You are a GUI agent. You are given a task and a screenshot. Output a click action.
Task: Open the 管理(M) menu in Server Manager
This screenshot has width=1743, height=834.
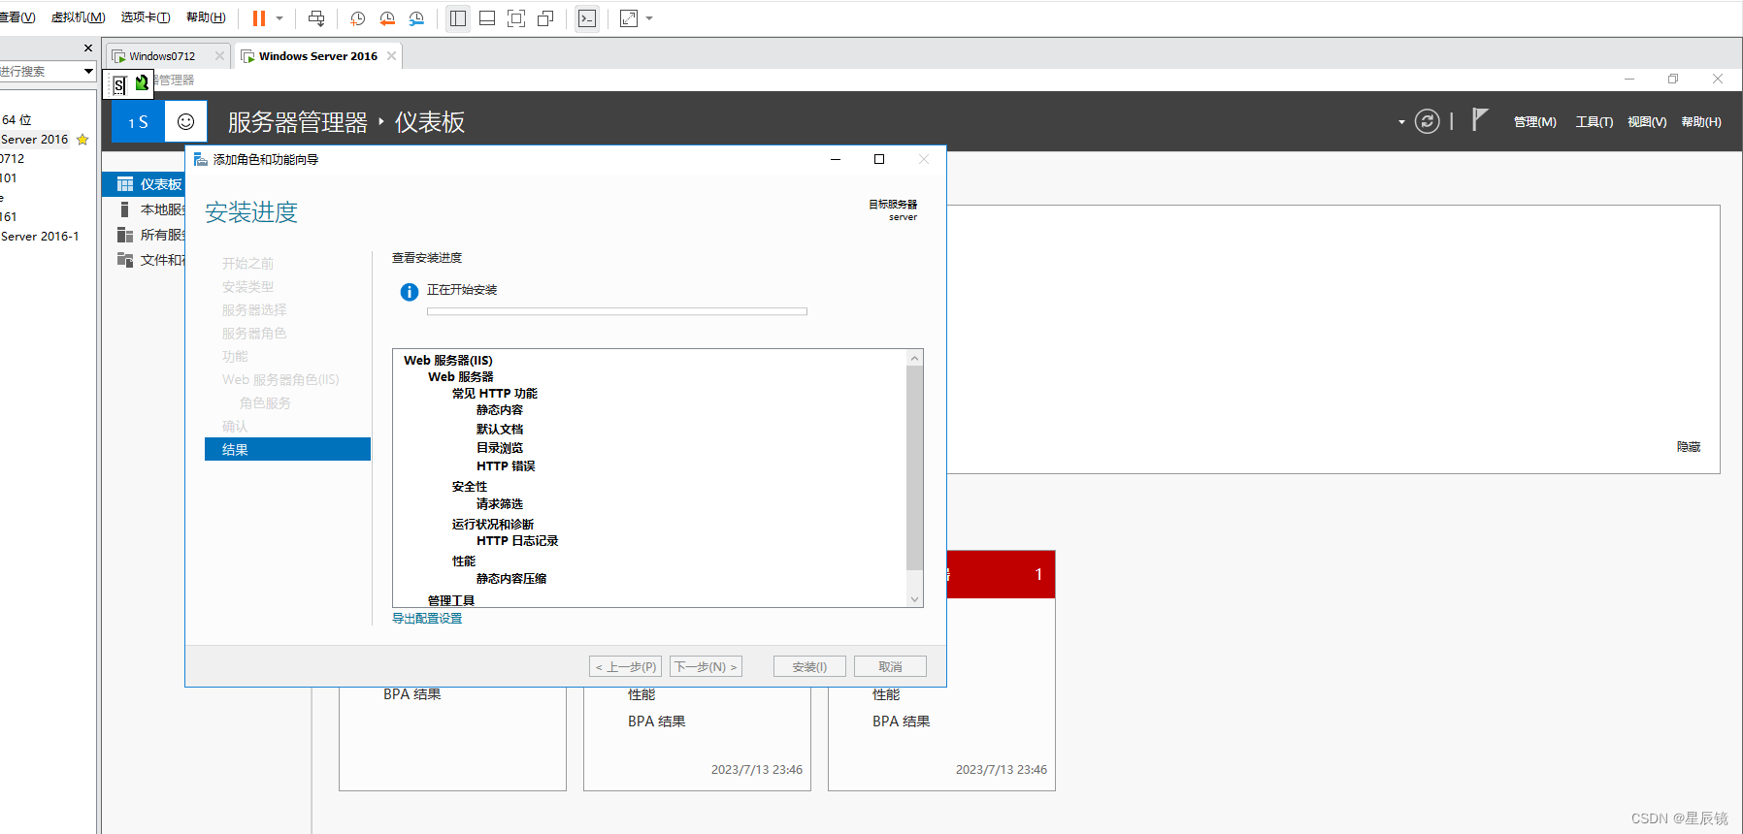[x=1534, y=122]
